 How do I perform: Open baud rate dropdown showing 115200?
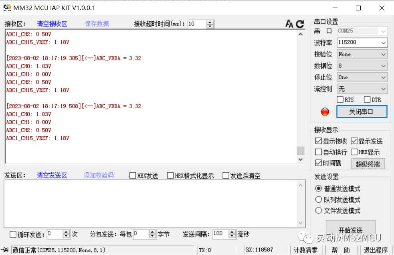point(362,42)
